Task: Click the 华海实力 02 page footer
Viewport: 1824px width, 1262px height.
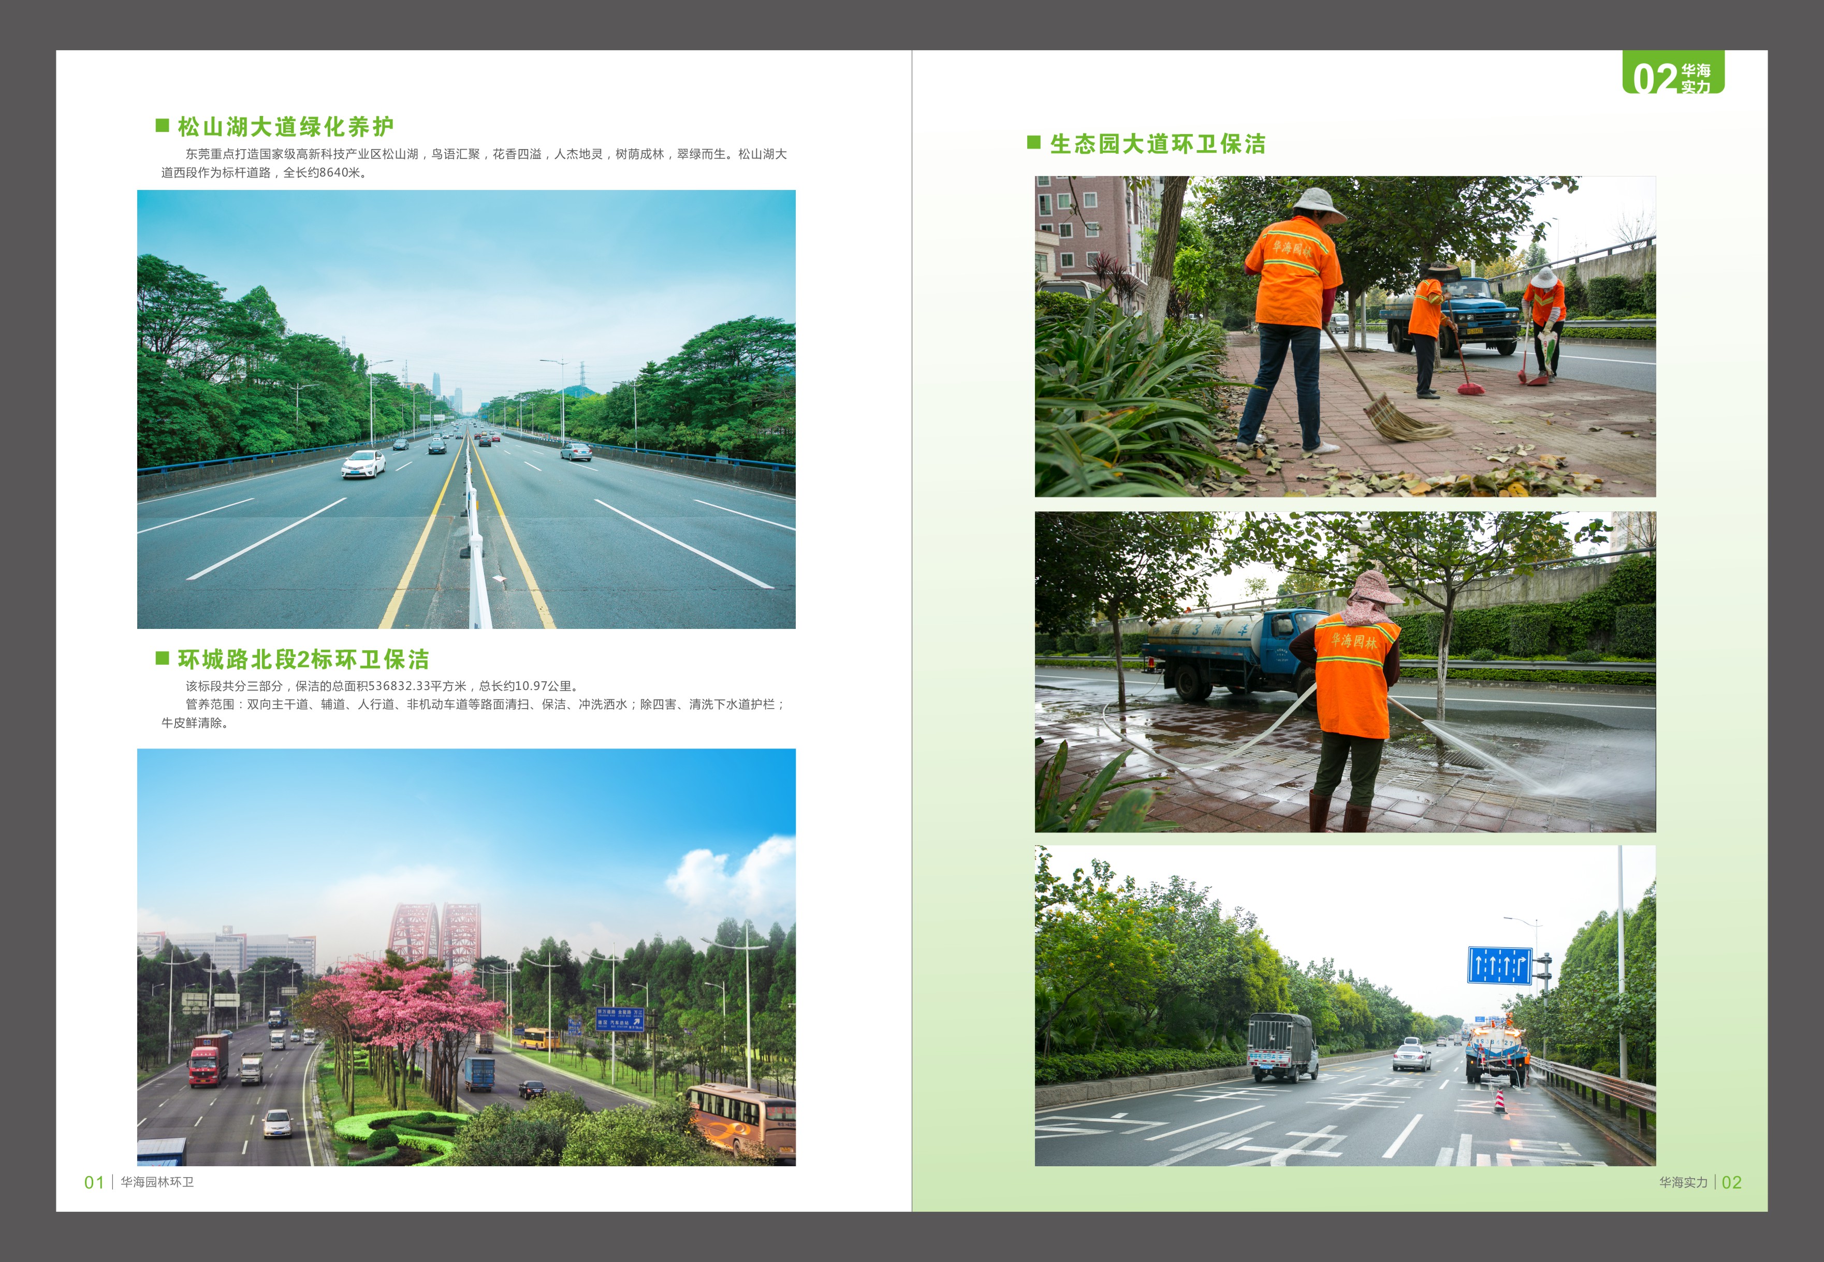Action: (1700, 1182)
